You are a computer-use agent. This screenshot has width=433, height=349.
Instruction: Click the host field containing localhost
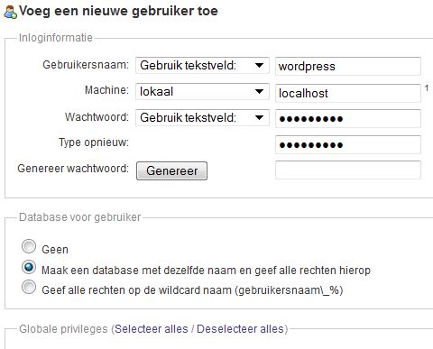(348, 93)
